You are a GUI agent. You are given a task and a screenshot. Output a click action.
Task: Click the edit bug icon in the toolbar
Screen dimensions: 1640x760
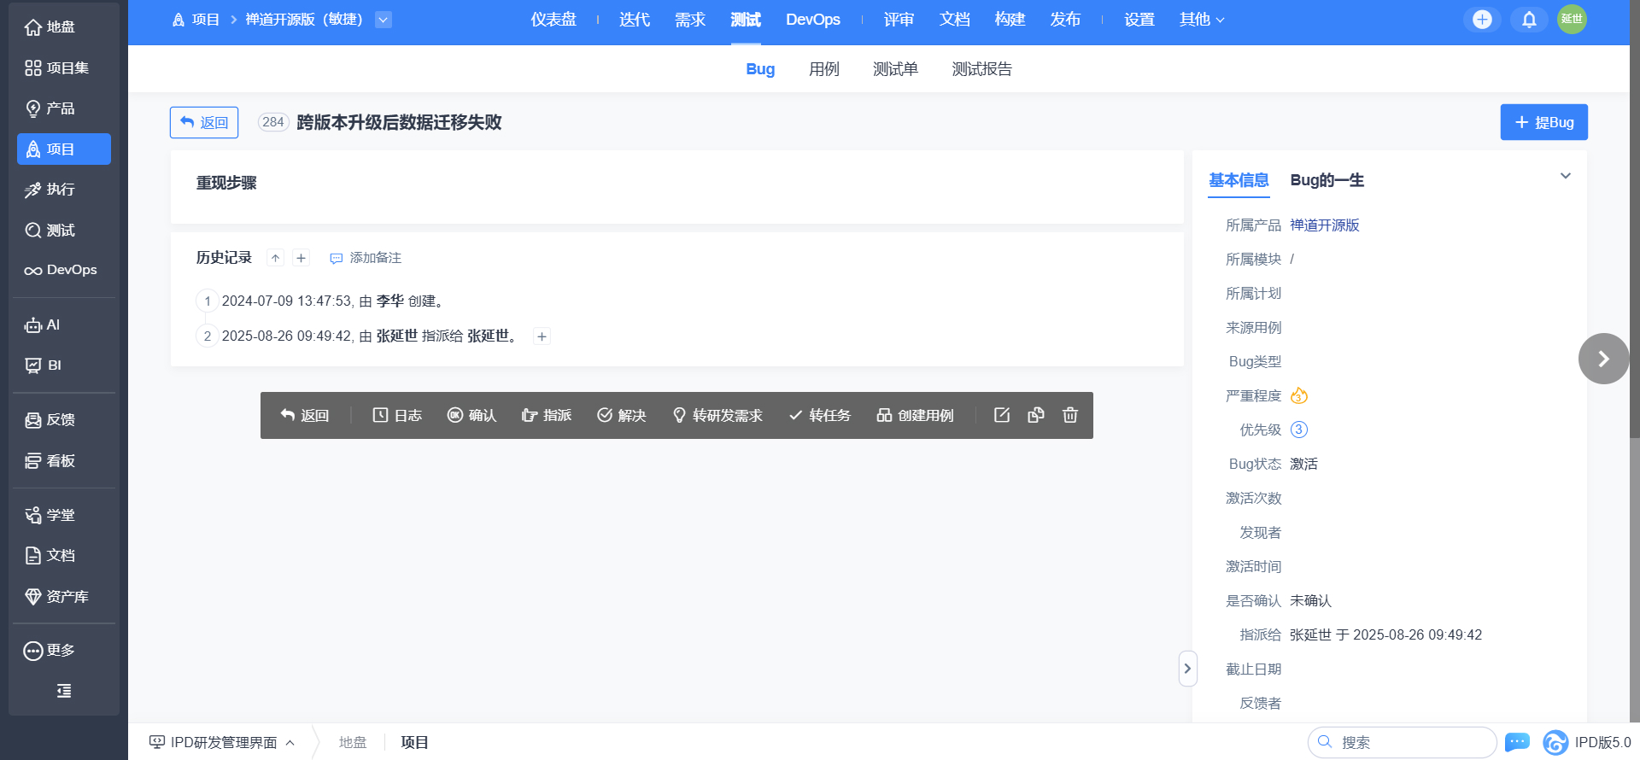1002,415
